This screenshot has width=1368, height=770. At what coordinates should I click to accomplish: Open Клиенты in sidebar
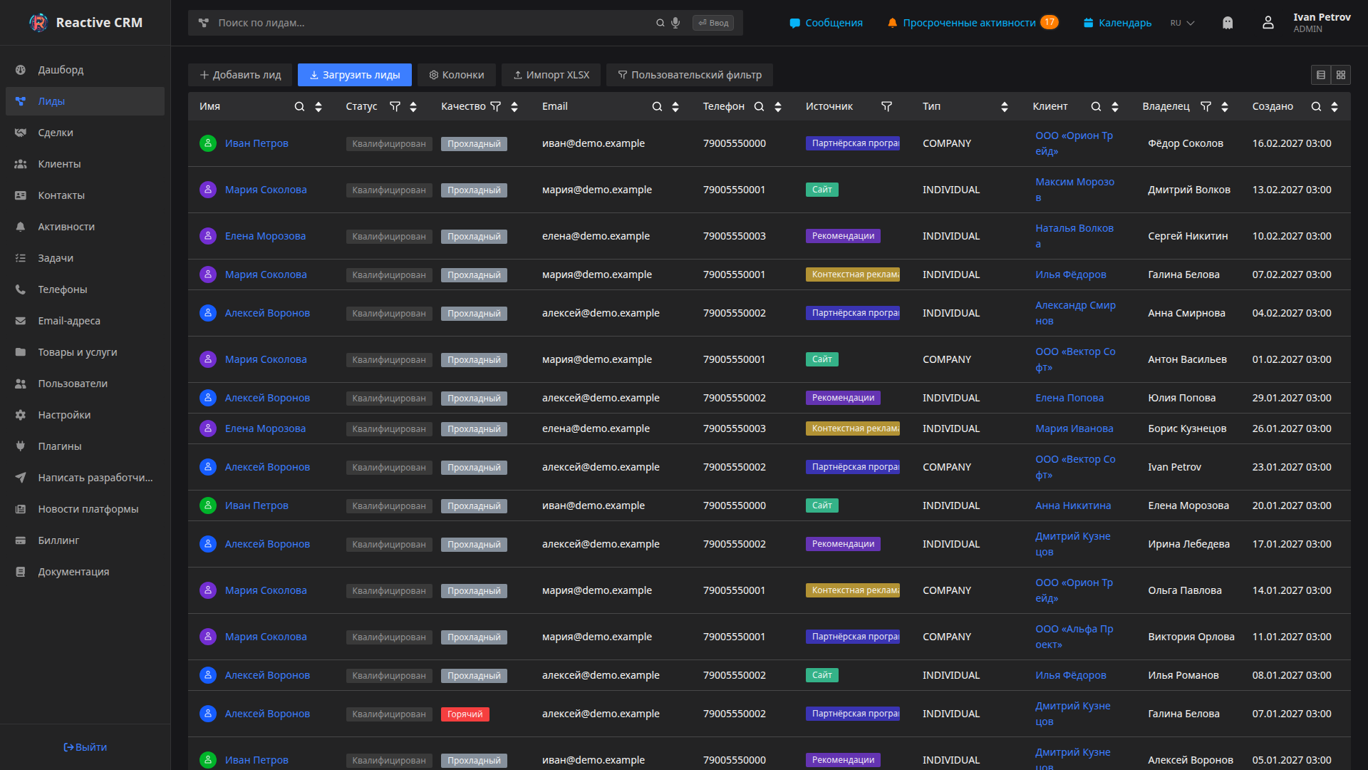85,164
